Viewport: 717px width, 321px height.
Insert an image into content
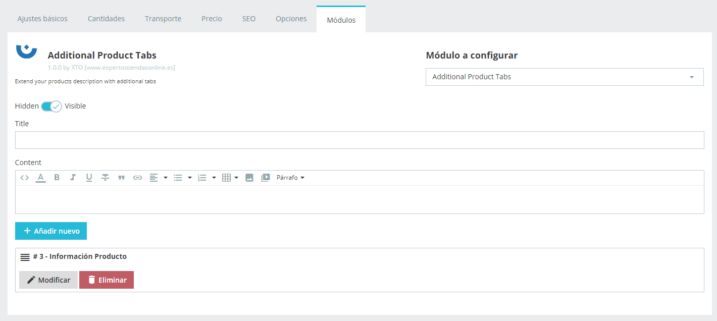(249, 178)
